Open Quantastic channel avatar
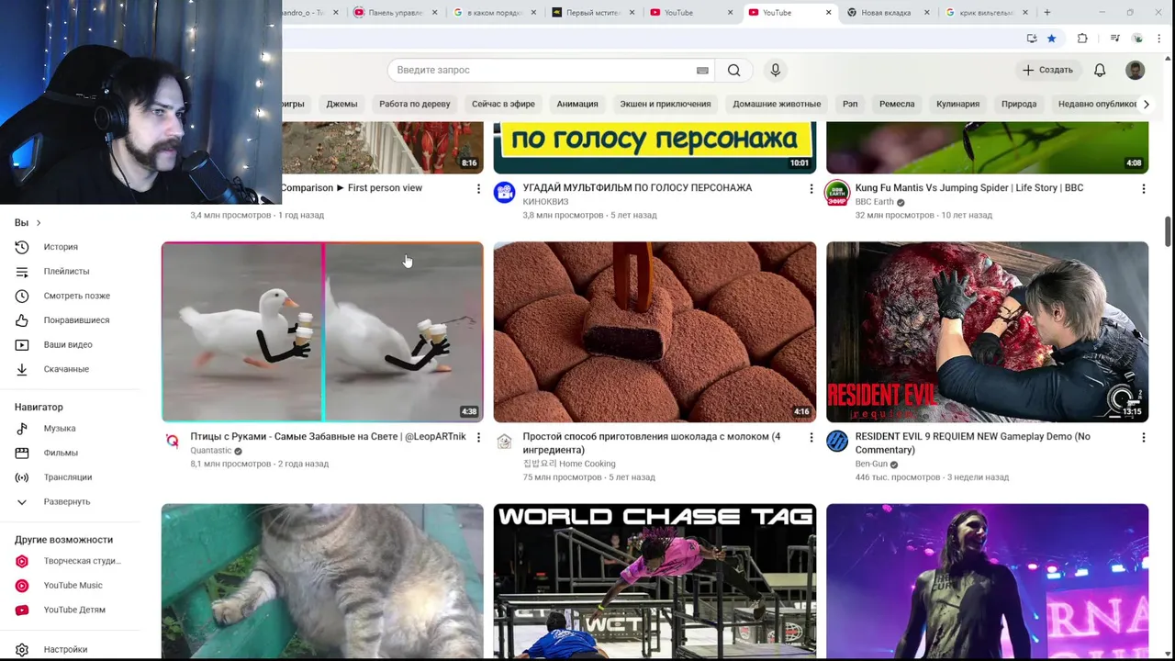Viewport: 1175px width, 661px height. [172, 441]
